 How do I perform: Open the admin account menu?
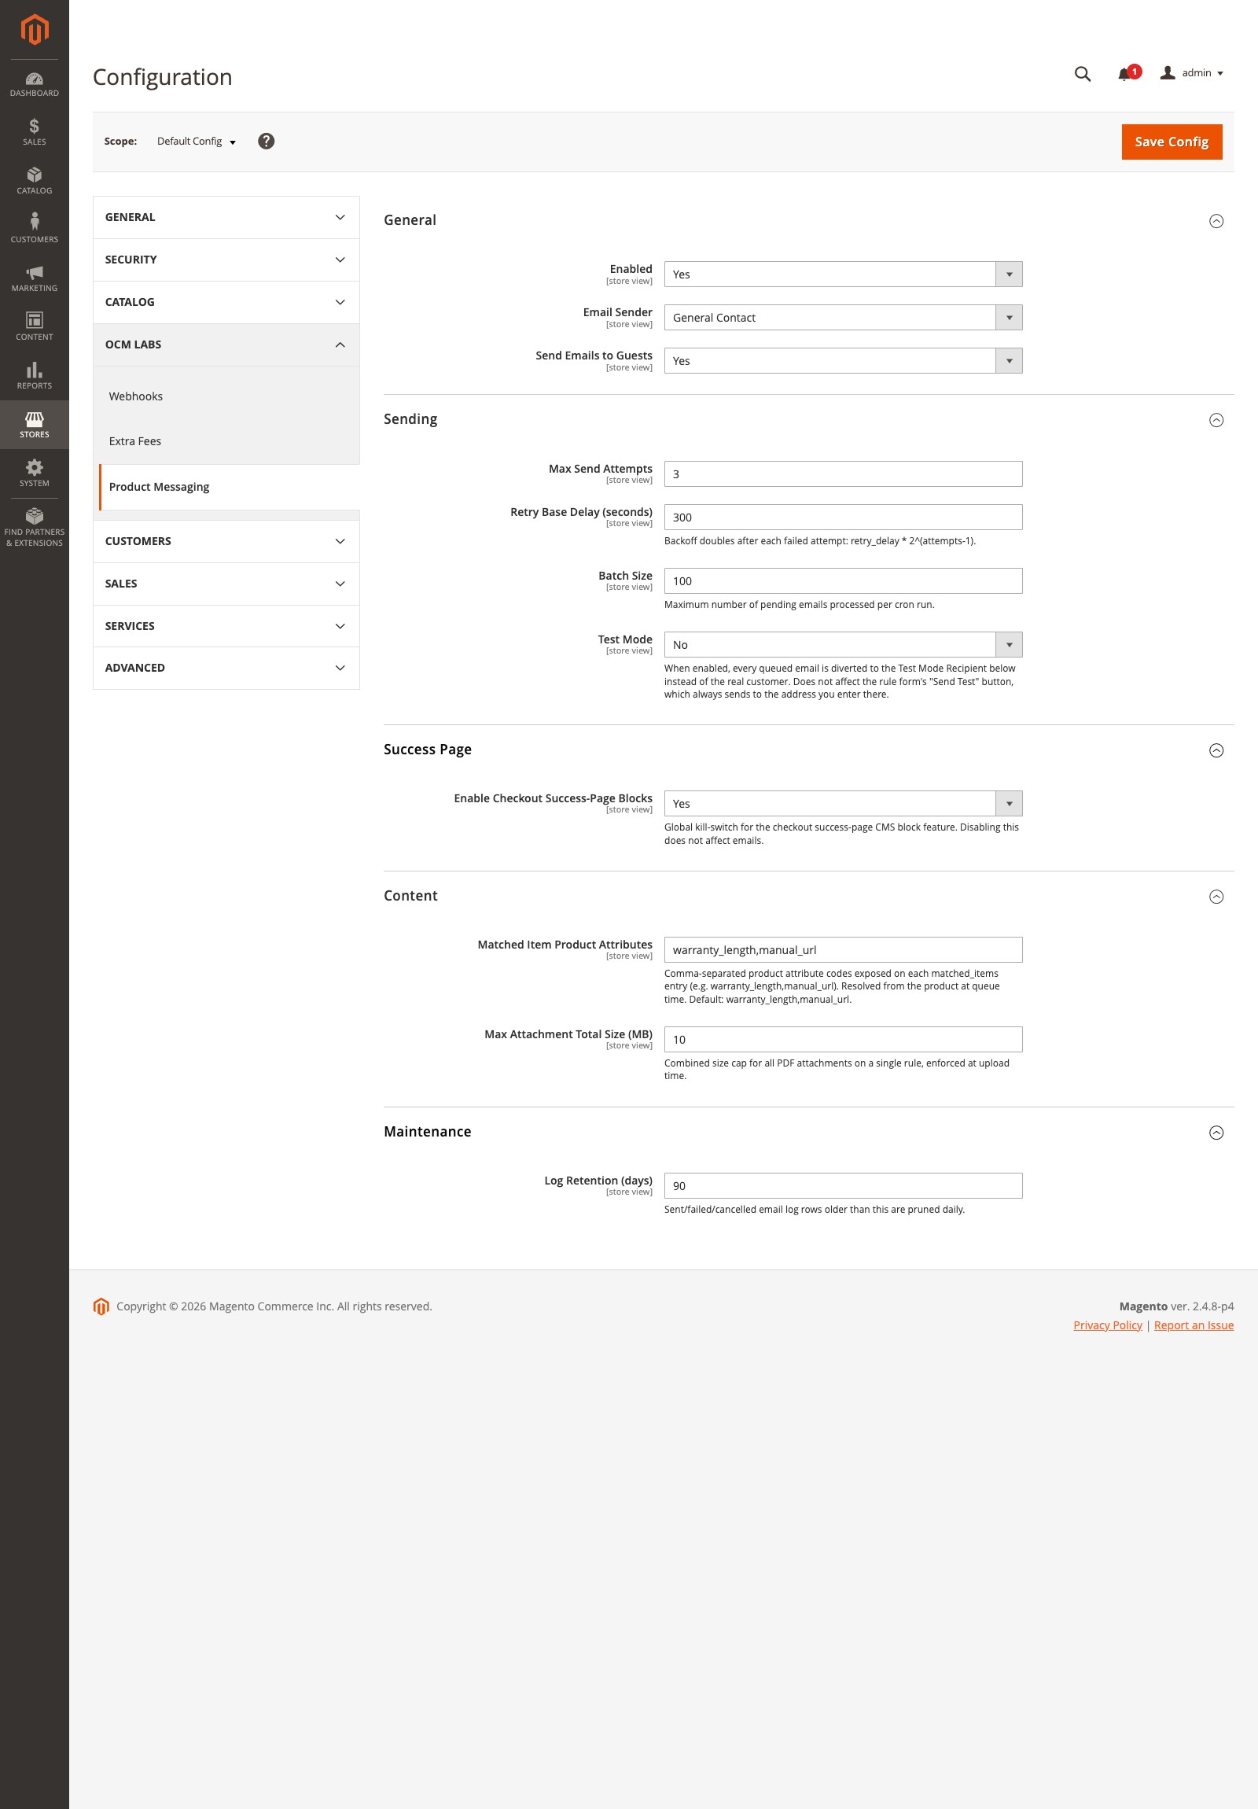coord(1191,73)
